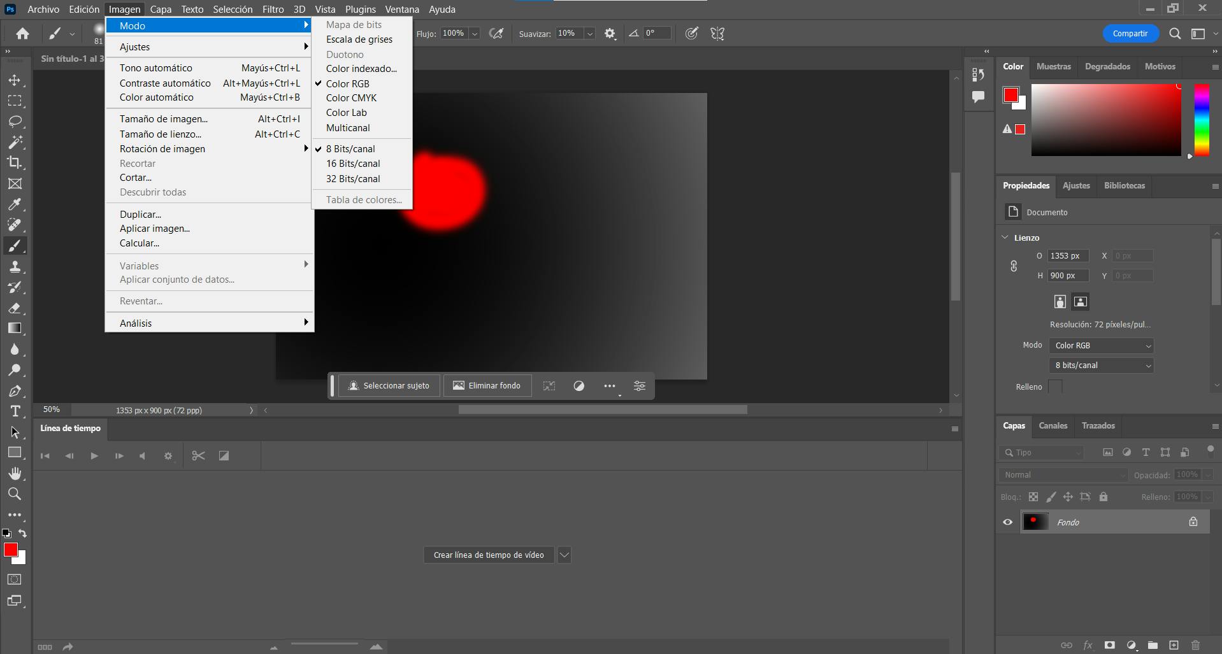Select the Rectangular Marquee tool
The width and height of the screenshot is (1222, 654).
tap(15, 101)
